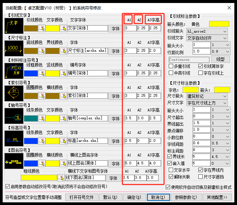Enable the 多重引线 checkbox
The width and height of the screenshot is (237, 205).
click(171, 67)
